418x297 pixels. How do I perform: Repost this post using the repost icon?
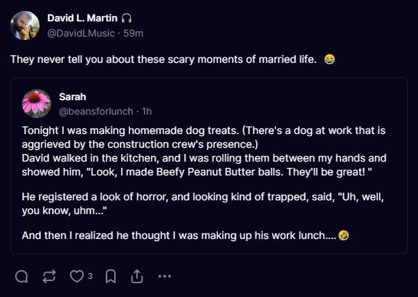coord(49,276)
